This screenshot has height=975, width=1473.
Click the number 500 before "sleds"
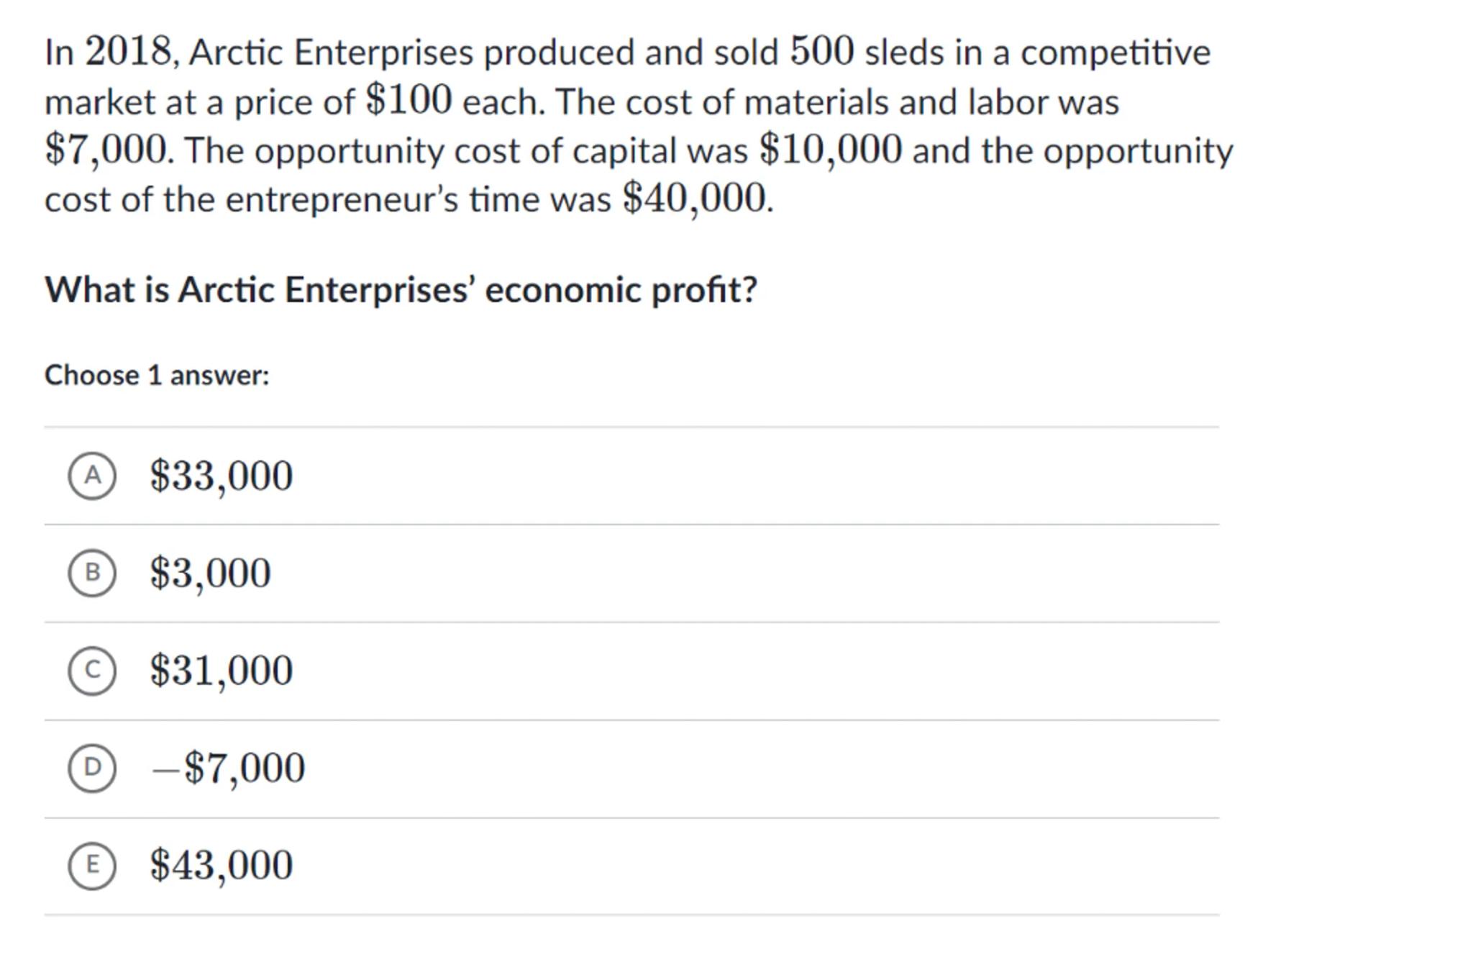821,52
